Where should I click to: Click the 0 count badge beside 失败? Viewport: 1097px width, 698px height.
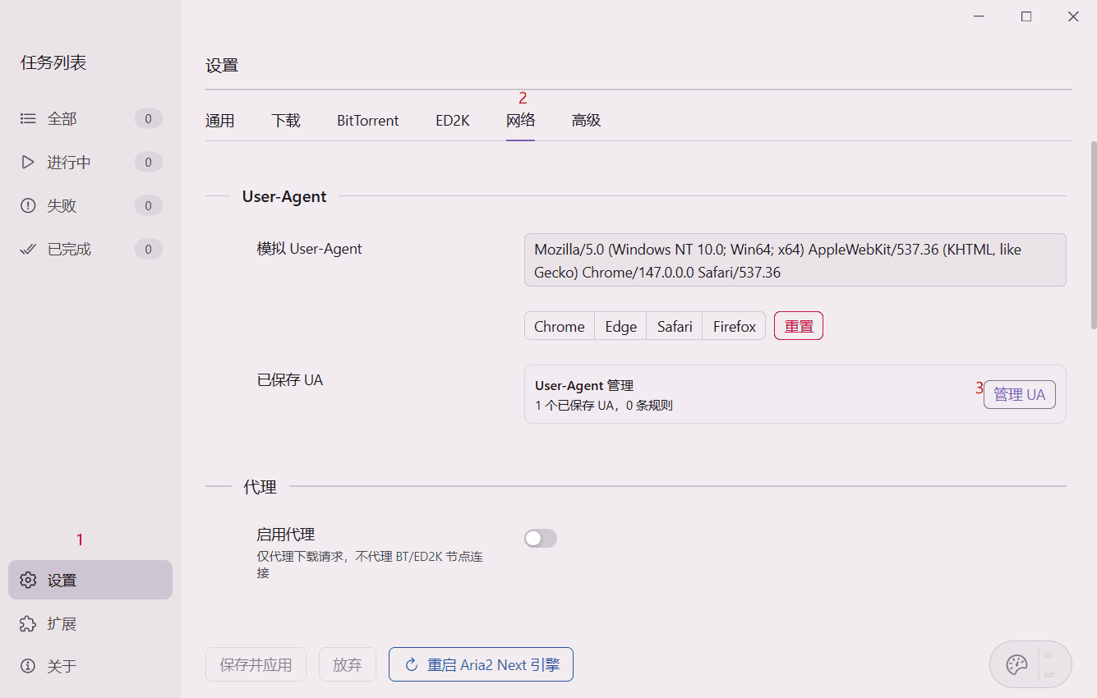pyautogui.click(x=149, y=206)
